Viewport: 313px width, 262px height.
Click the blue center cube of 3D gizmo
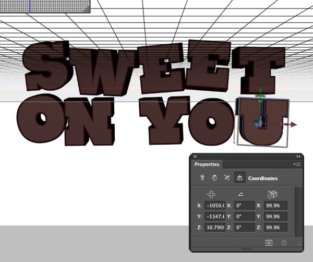coord(257,122)
